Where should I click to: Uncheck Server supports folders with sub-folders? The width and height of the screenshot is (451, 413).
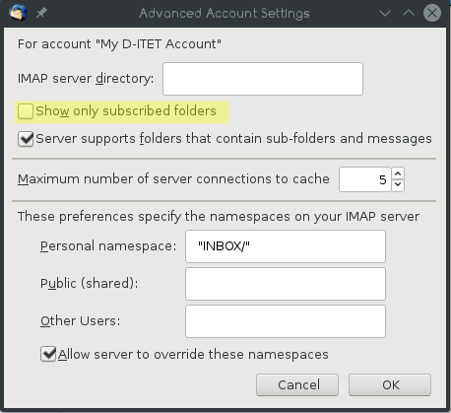coord(26,139)
